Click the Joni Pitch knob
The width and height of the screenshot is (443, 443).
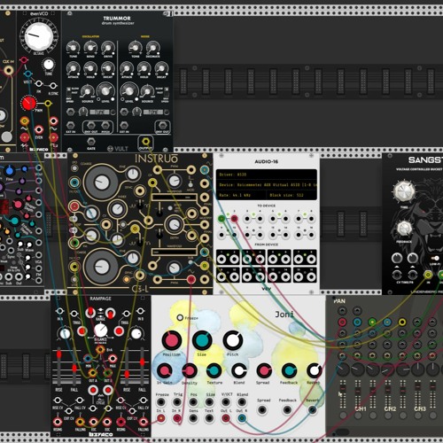click(x=233, y=340)
